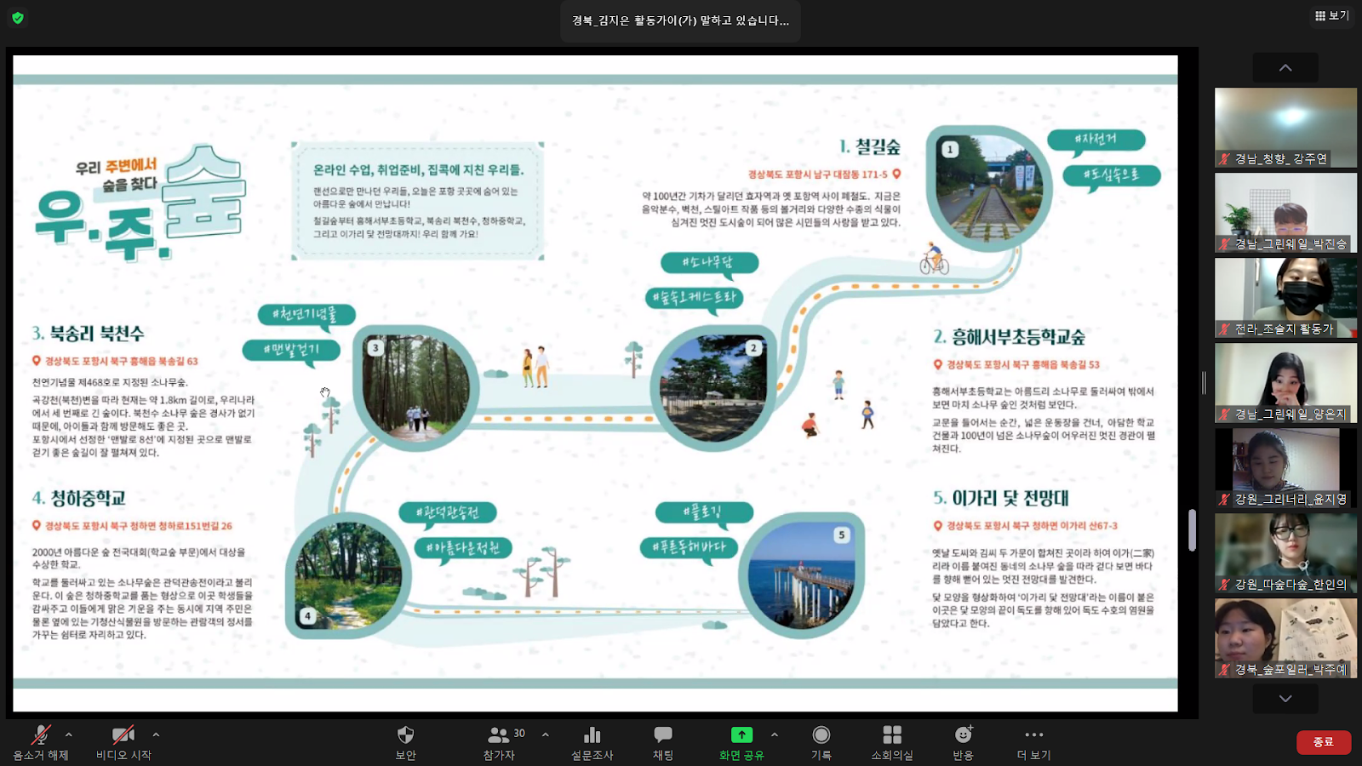Screen dimensions: 1362x766
Task: Open audio options arrow next to 음소거 해제
Action: [69, 735]
